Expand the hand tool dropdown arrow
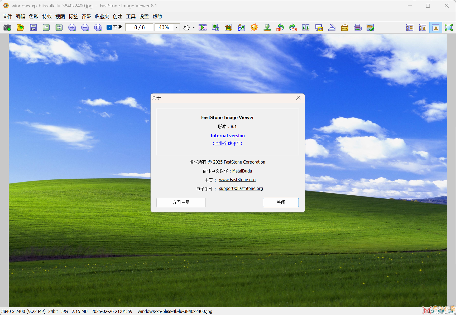Viewport: 456px width, 315px height. (x=194, y=27)
